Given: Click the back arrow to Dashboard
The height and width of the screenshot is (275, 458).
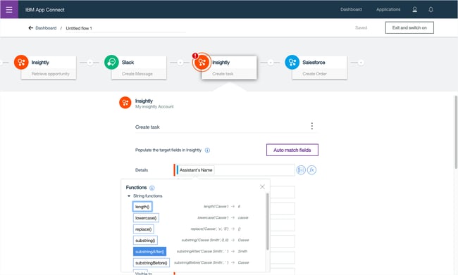Looking at the screenshot, I should [30, 28].
